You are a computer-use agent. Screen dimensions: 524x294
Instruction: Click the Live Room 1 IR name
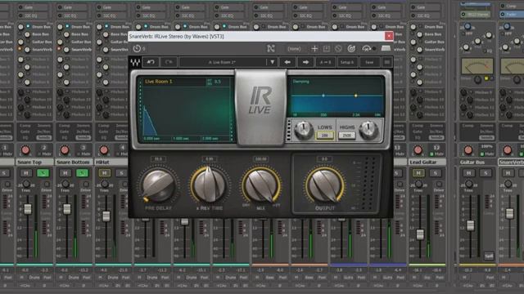159,82
